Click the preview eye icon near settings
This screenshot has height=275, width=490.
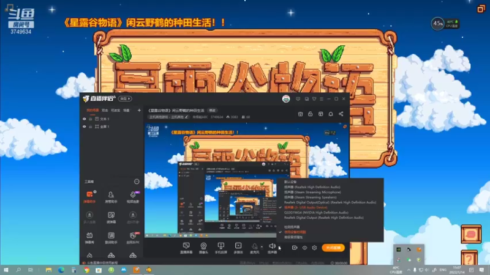click(304, 248)
